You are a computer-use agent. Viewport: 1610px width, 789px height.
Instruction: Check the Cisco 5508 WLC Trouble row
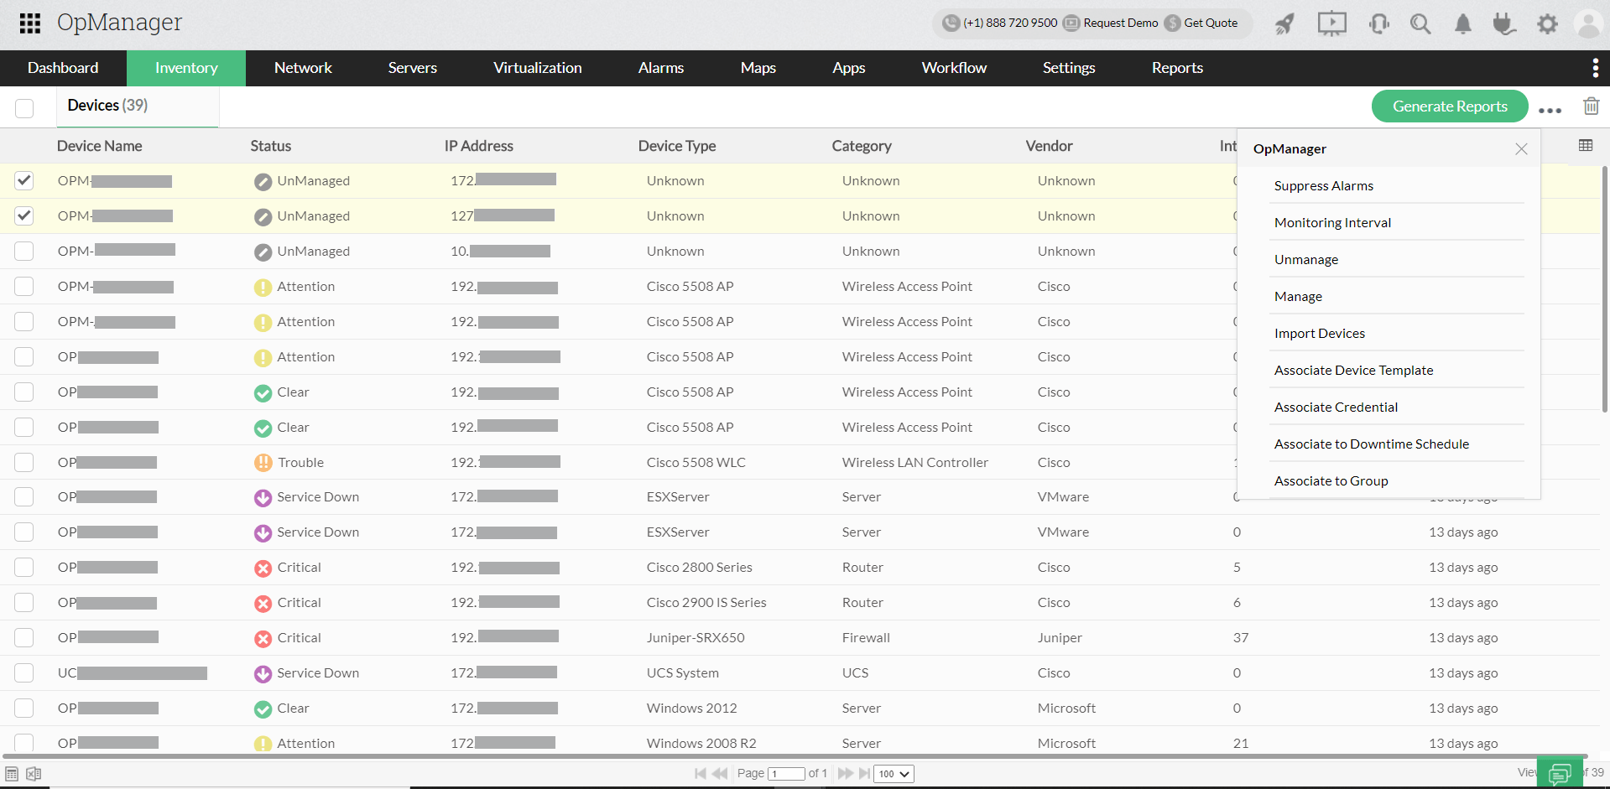(x=24, y=462)
